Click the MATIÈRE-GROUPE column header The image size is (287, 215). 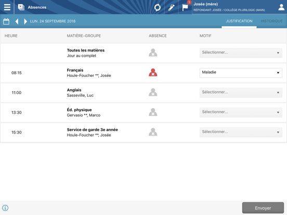coord(84,36)
